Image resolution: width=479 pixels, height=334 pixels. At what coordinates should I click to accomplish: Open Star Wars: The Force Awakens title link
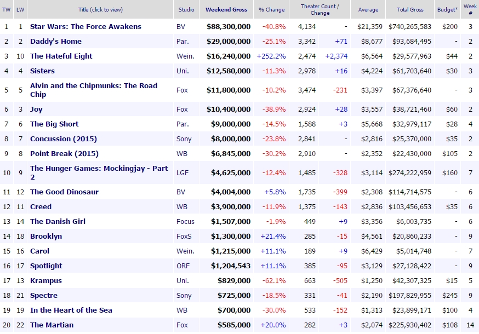click(85, 27)
